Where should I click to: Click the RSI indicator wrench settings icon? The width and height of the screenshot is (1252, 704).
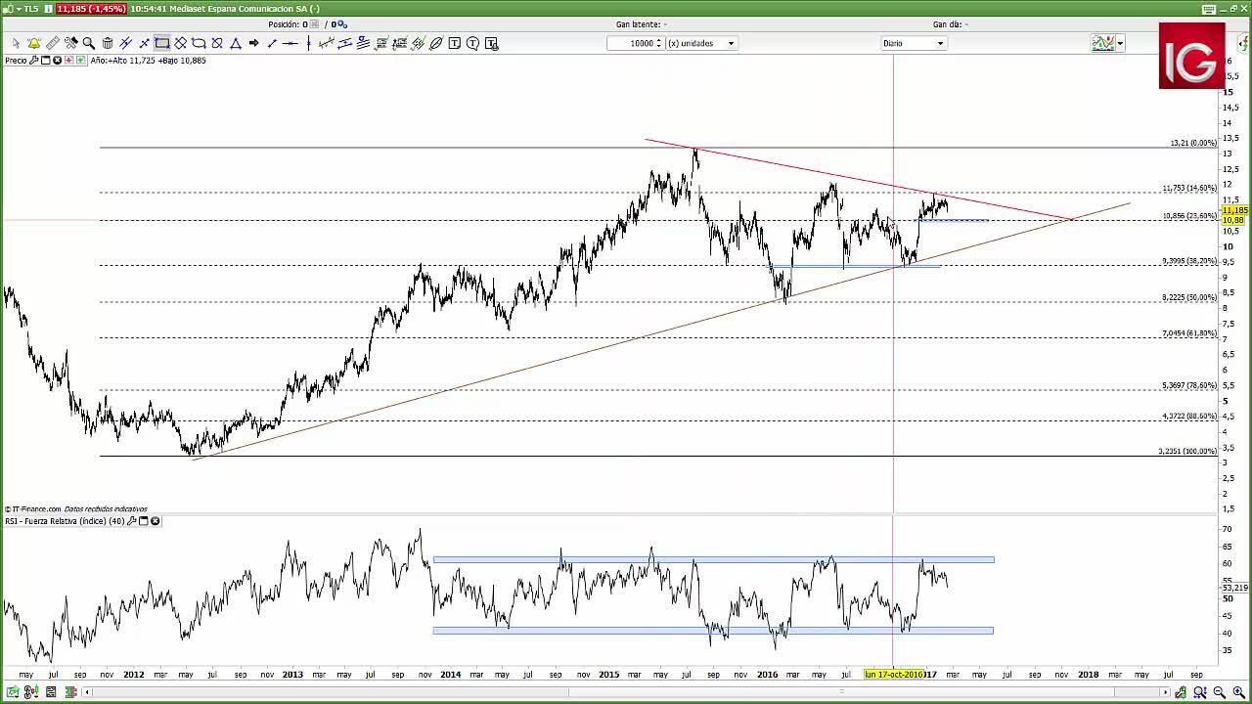131,521
